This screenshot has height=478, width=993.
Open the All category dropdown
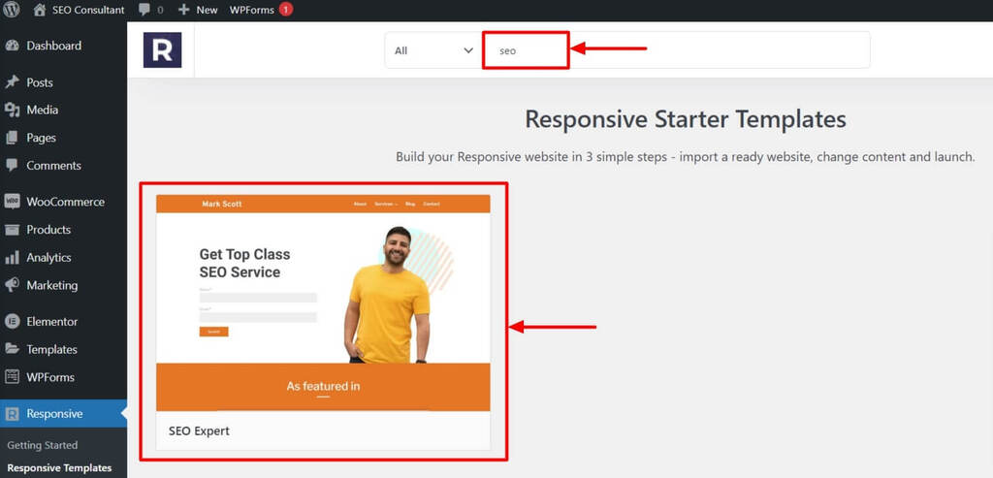point(433,50)
